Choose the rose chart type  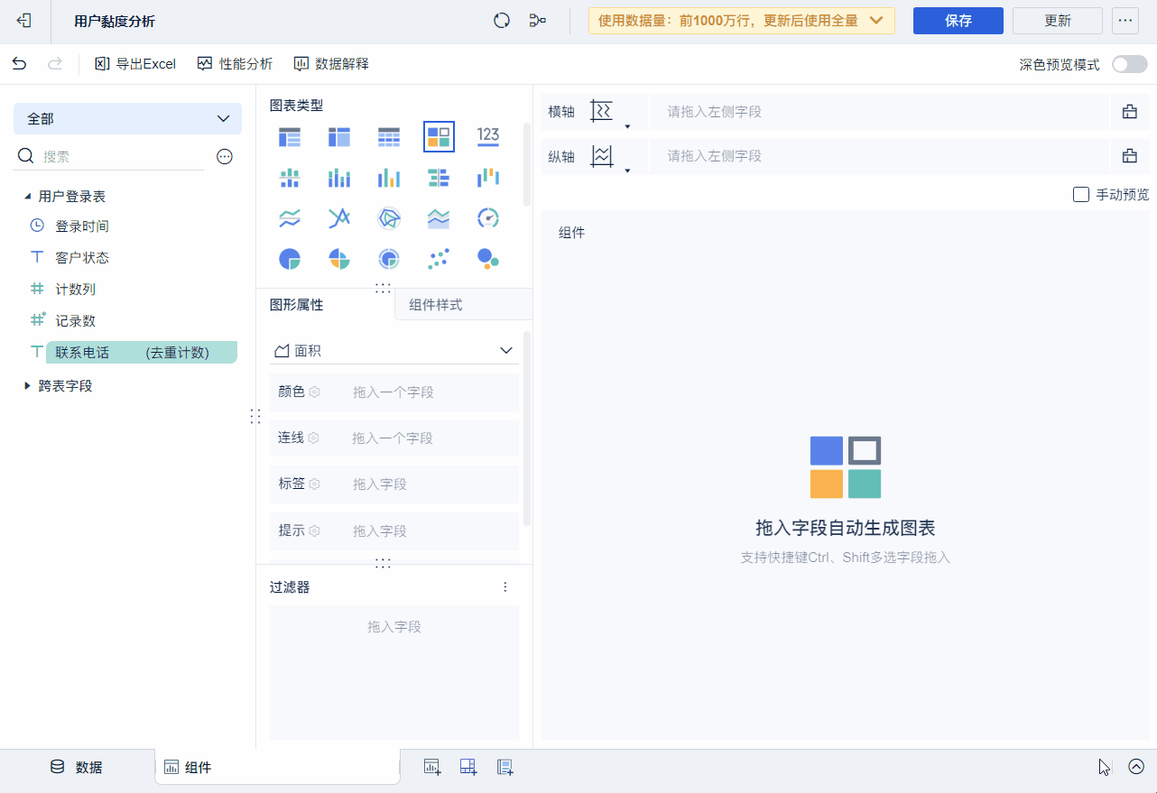(x=339, y=259)
